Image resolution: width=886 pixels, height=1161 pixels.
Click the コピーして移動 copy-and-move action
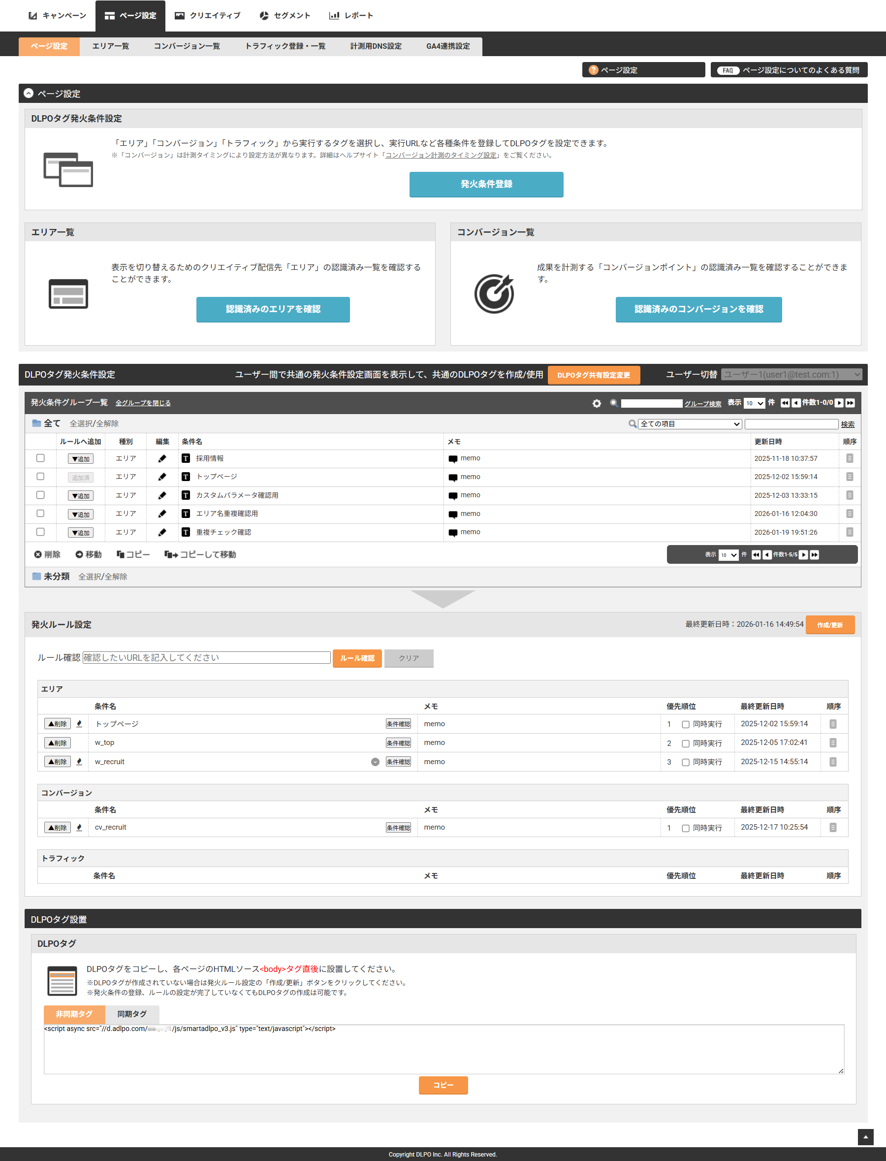(200, 555)
